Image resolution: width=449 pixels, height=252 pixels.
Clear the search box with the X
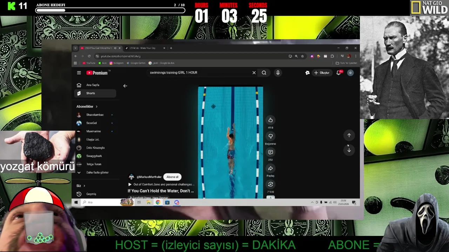(x=254, y=73)
